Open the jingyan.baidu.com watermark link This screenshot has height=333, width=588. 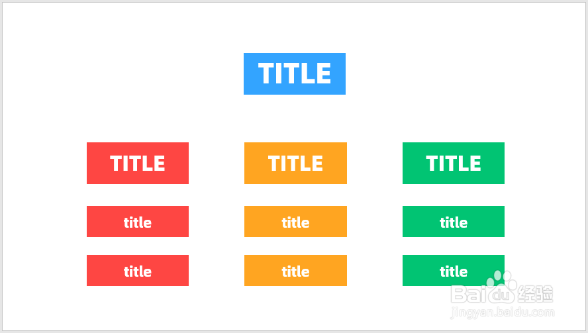point(503,312)
